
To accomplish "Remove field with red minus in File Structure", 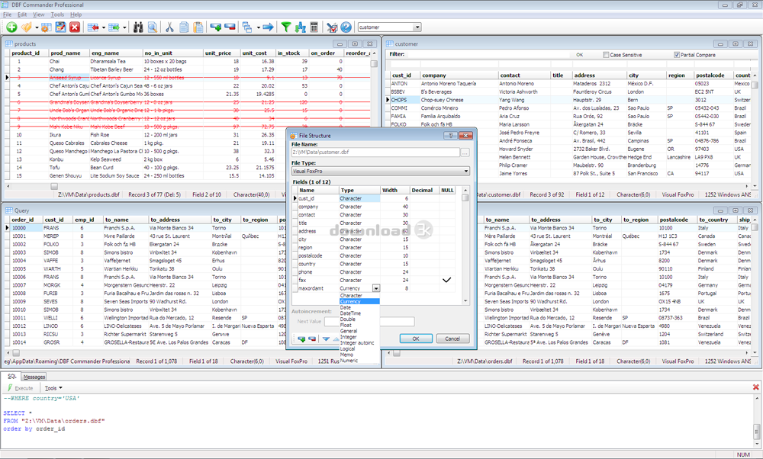I will click(x=312, y=339).
